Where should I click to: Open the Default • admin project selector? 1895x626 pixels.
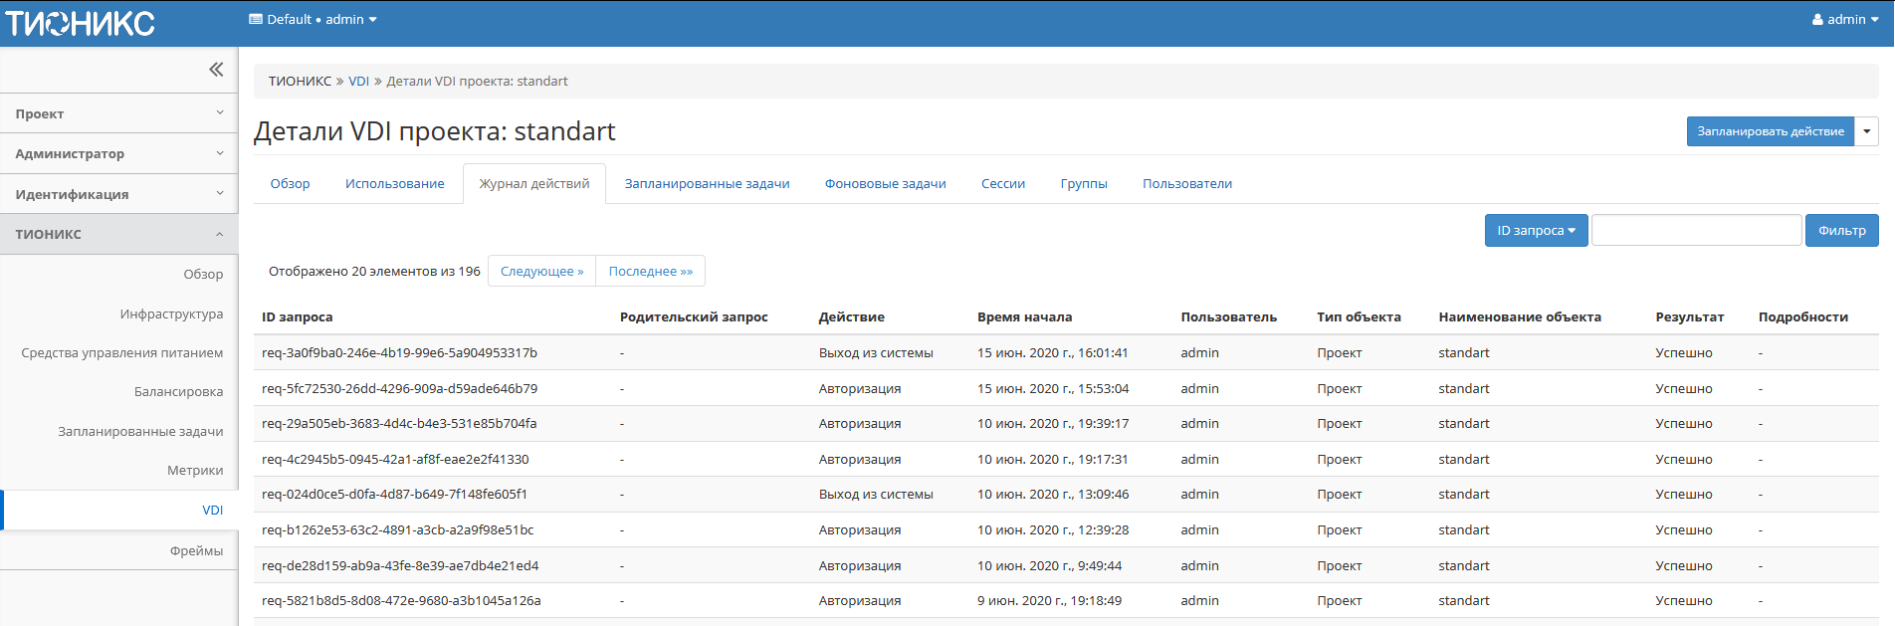(313, 20)
